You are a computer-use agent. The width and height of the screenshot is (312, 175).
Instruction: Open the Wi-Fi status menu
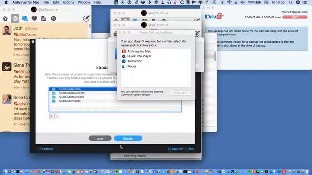click(229, 2)
